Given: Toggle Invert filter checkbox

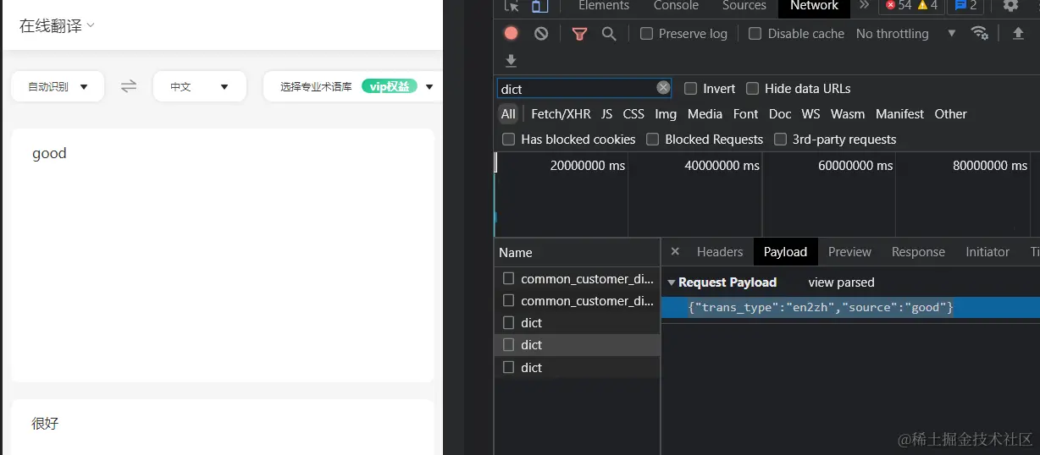Looking at the screenshot, I should (690, 89).
